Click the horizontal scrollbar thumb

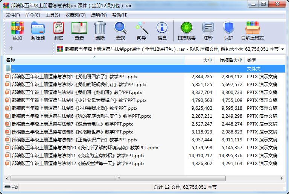(x=118, y=178)
